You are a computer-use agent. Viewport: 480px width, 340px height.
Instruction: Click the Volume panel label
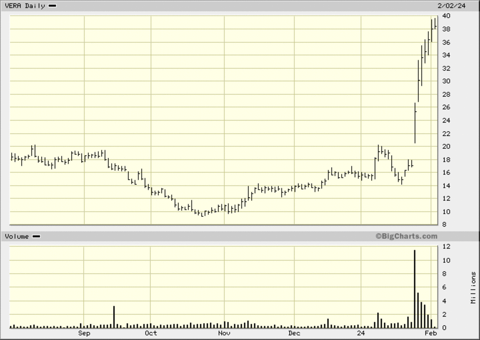17,236
